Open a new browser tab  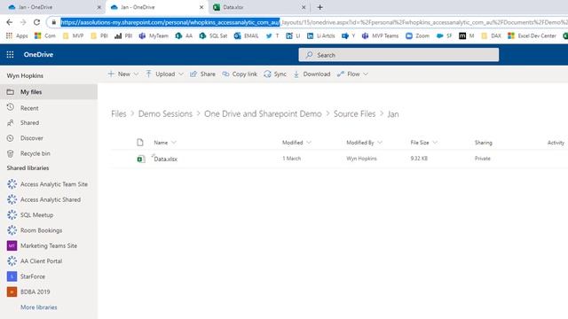point(319,7)
